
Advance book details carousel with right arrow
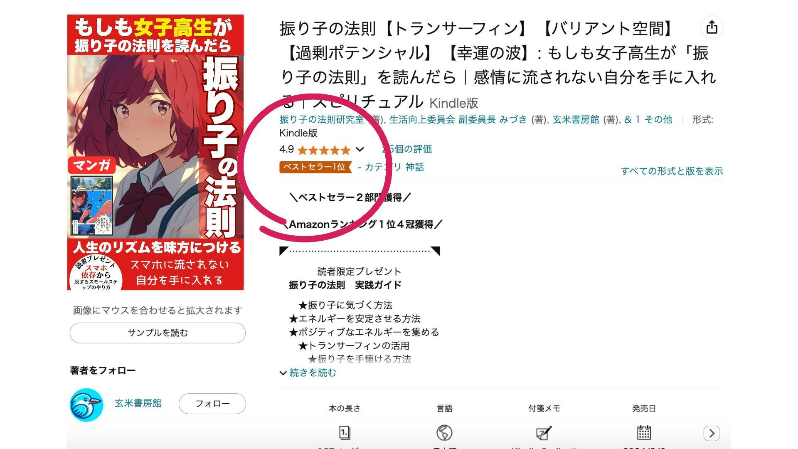point(712,433)
